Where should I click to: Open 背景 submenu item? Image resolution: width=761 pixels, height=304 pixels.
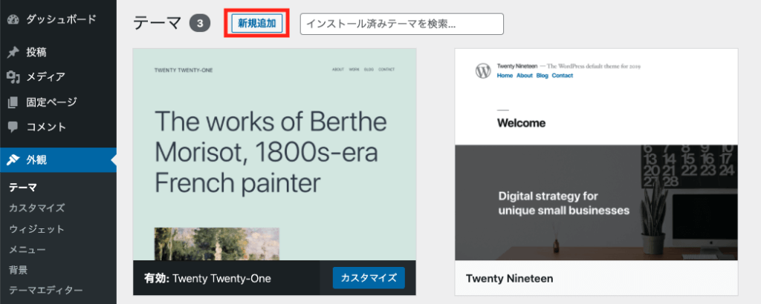(x=19, y=269)
